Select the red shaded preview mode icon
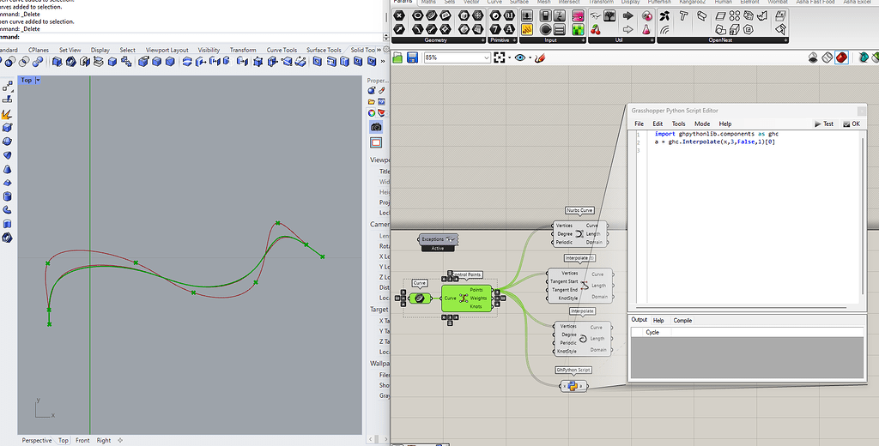 [841, 57]
